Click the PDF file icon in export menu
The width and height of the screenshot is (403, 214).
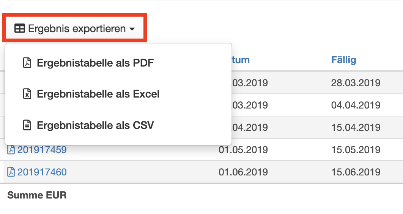tap(27, 63)
